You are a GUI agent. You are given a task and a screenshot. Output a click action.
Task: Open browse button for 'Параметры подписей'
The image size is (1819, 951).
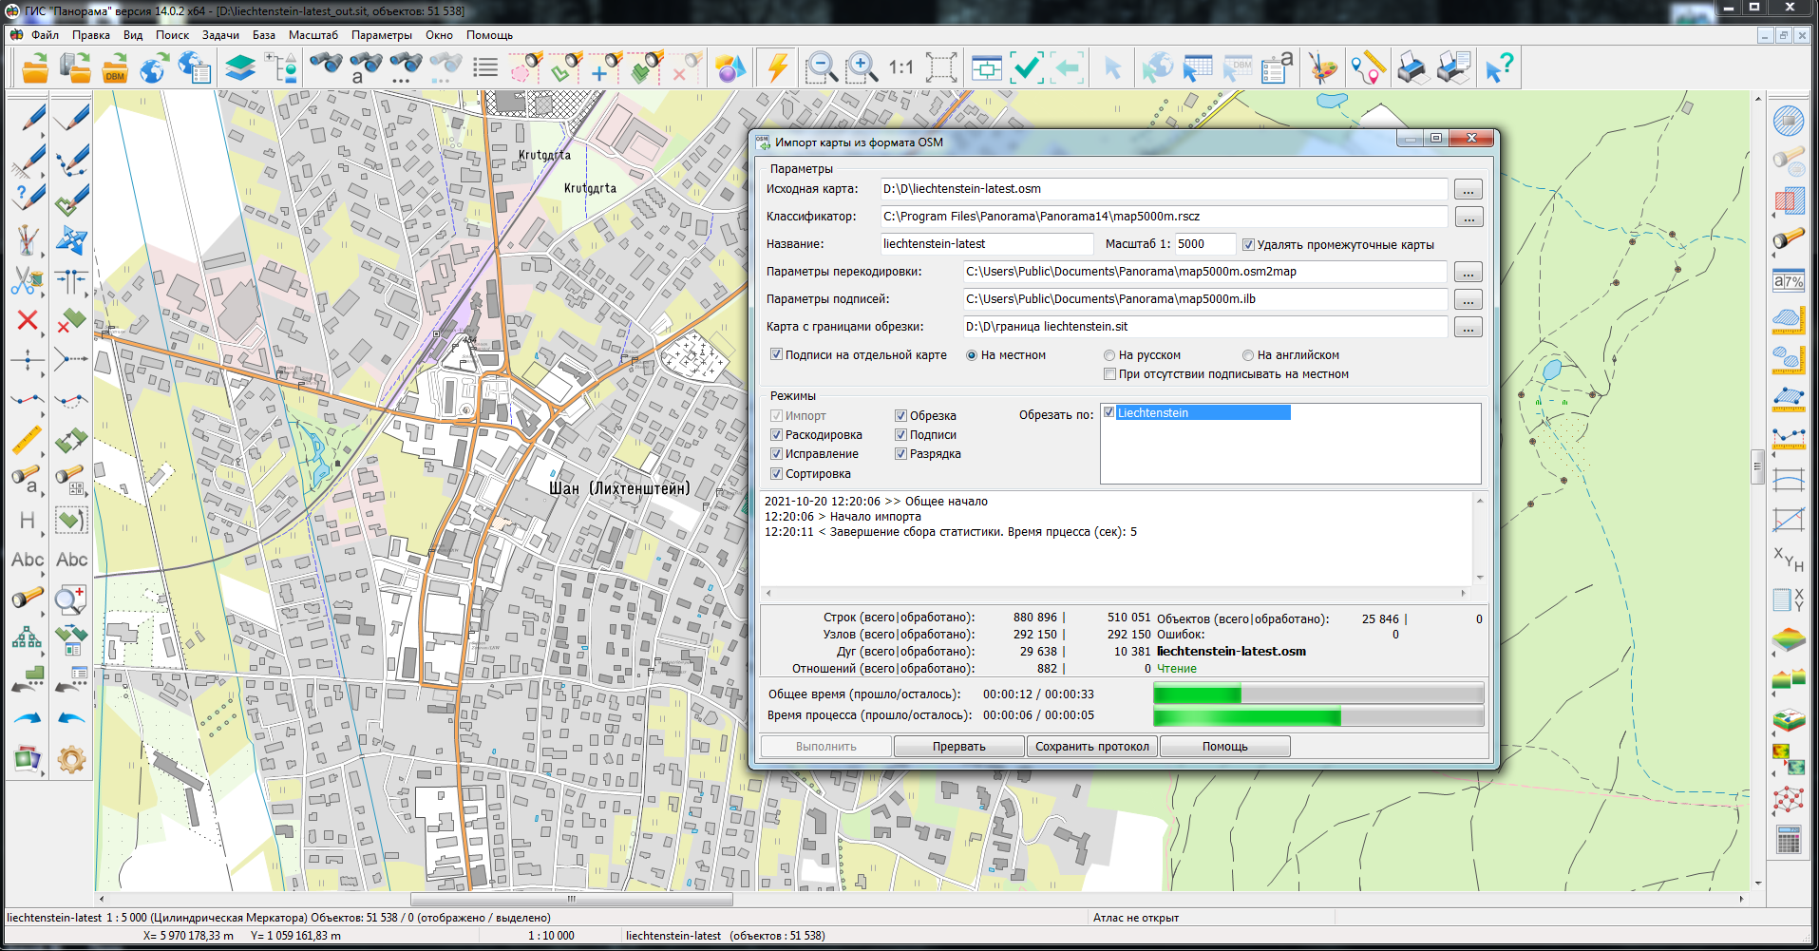pyautogui.click(x=1468, y=300)
